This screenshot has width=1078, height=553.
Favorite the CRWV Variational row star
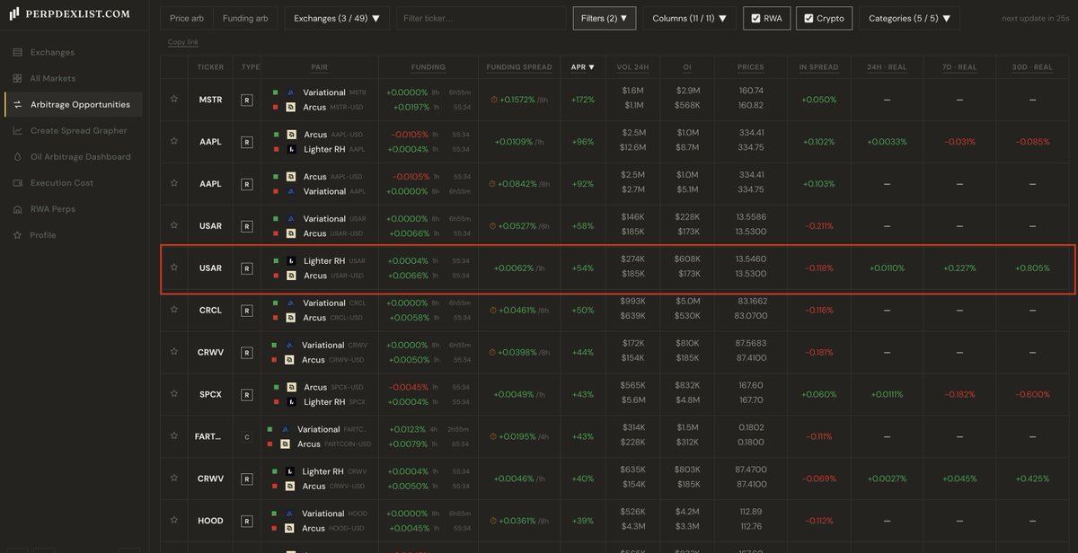coord(173,352)
